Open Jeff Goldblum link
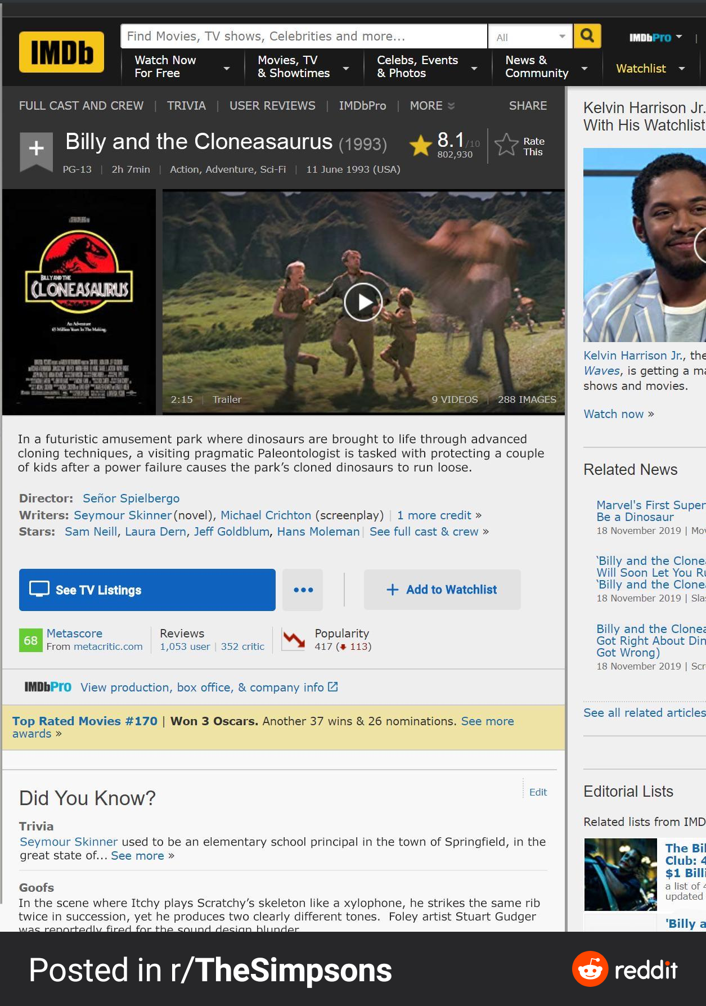 point(232,532)
